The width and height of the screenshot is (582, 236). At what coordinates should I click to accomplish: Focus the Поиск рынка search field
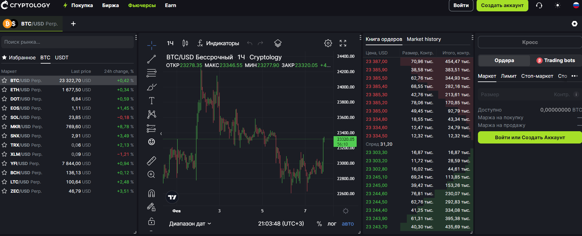click(x=68, y=42)
